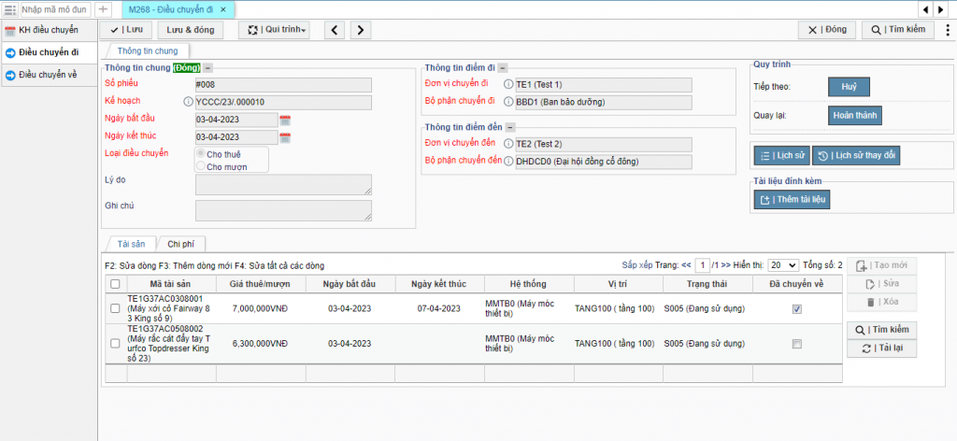Switch to Thông tin chung tab
The height and width of the screenshot is (441, 957).
pyautogui.click(x=148, y=50)
